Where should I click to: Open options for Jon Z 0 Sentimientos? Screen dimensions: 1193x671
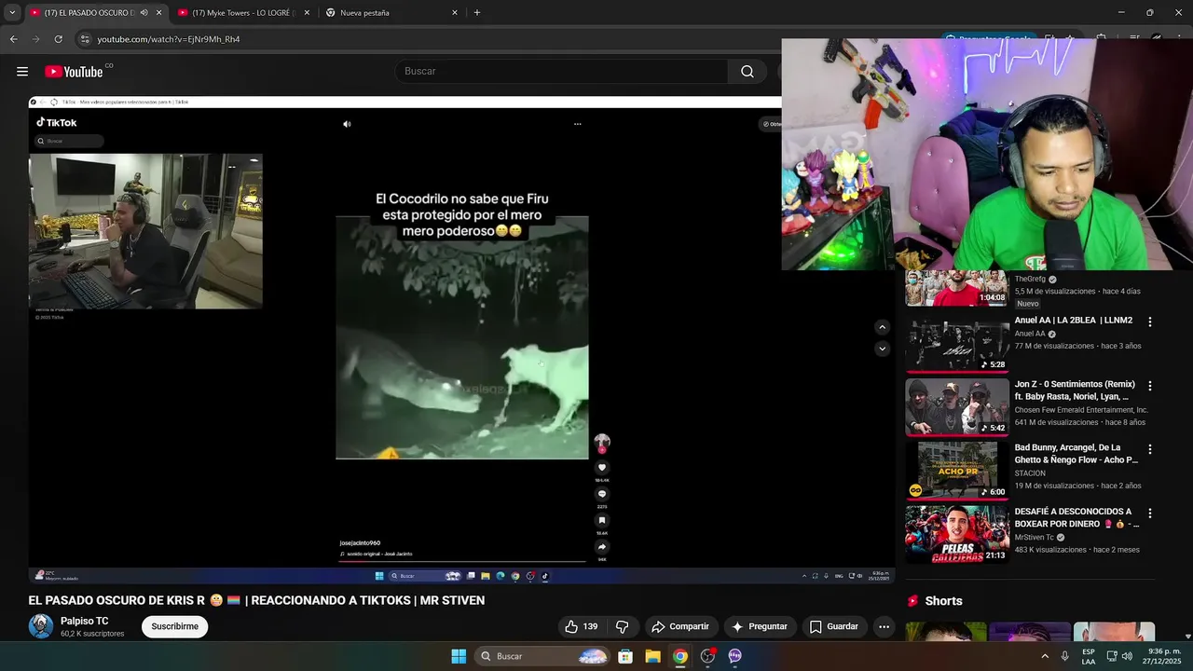[x=1149, y=386]
